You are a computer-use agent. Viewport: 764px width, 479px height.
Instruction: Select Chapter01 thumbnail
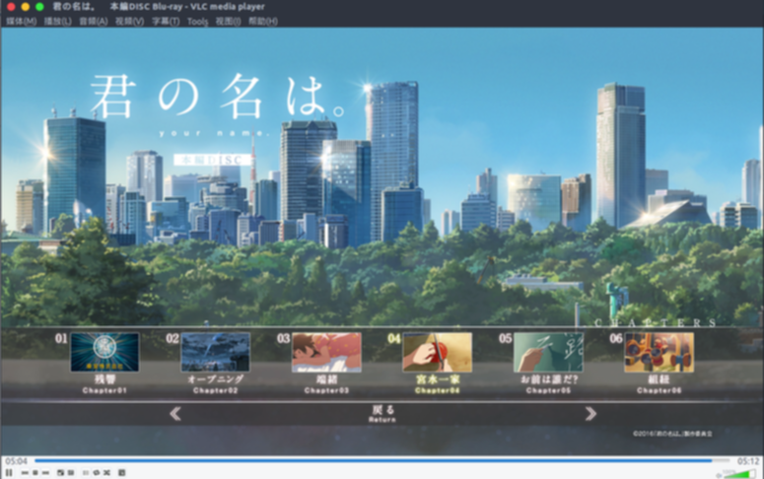pos(104,352)
